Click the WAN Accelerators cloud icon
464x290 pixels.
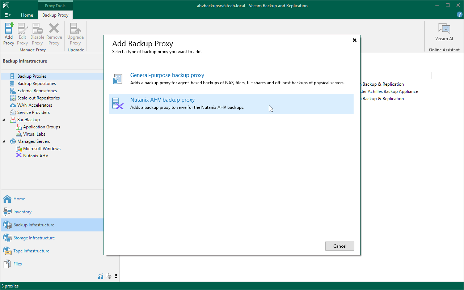coord(13,105)
